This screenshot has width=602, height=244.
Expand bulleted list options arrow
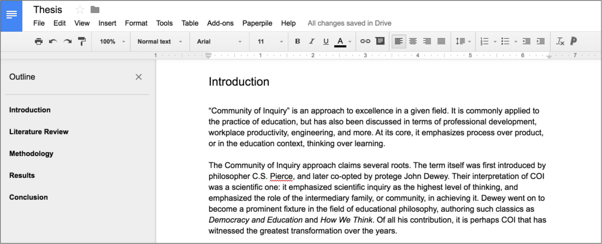pos(516,42)
